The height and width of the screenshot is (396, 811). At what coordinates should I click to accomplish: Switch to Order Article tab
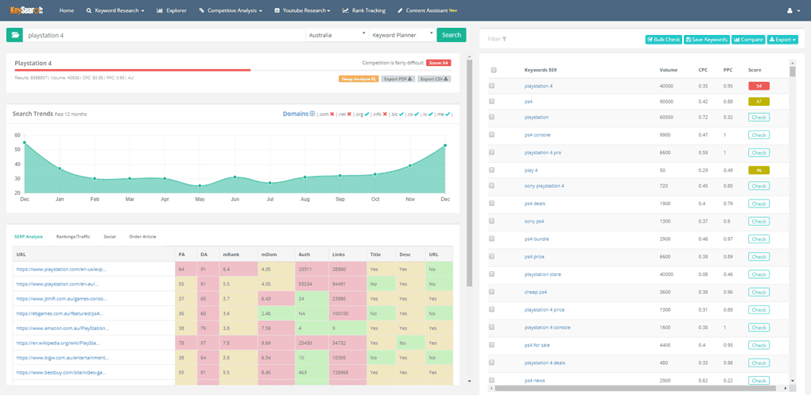pos(143,236)
